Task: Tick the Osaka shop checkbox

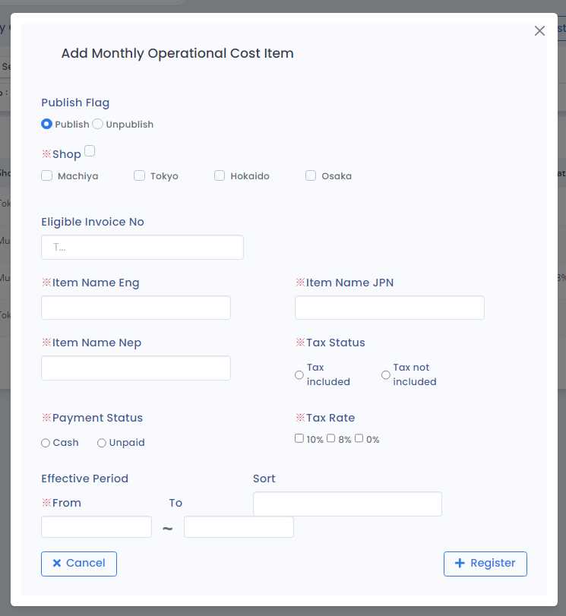Action: 311,175
